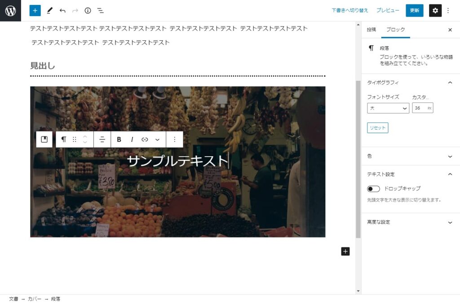Click the 更新 button
The image size is (460, 303).
click(414, 10)
